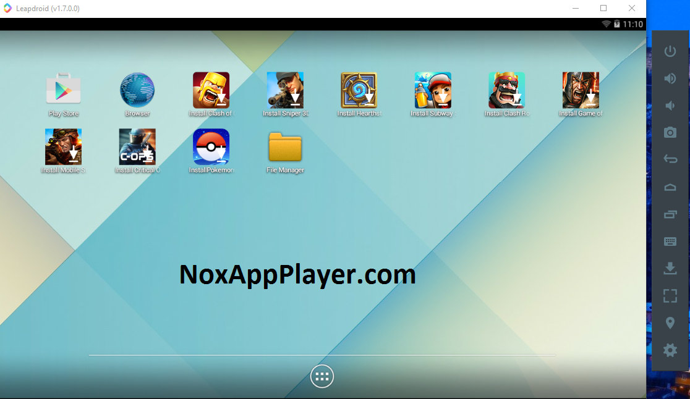Toggle fullscreen mode from the sidebar
This screenshot has width=690, height=399.
tap(670, 295)
